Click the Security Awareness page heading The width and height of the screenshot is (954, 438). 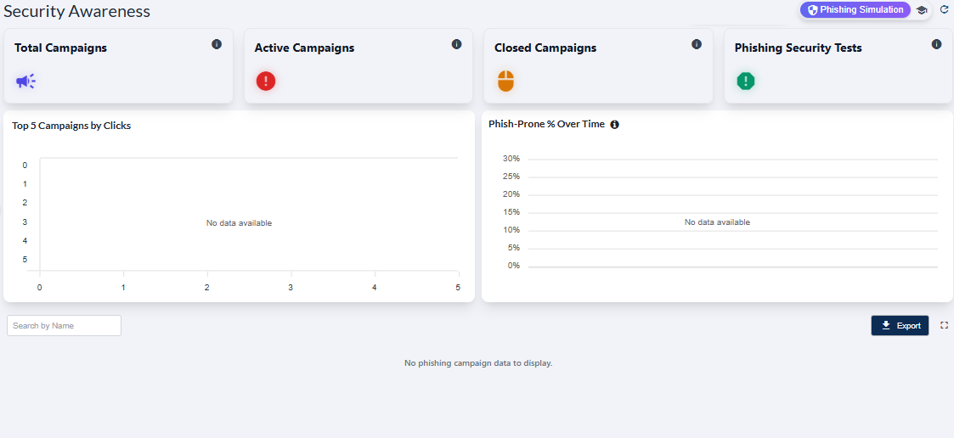click(76, 11)
